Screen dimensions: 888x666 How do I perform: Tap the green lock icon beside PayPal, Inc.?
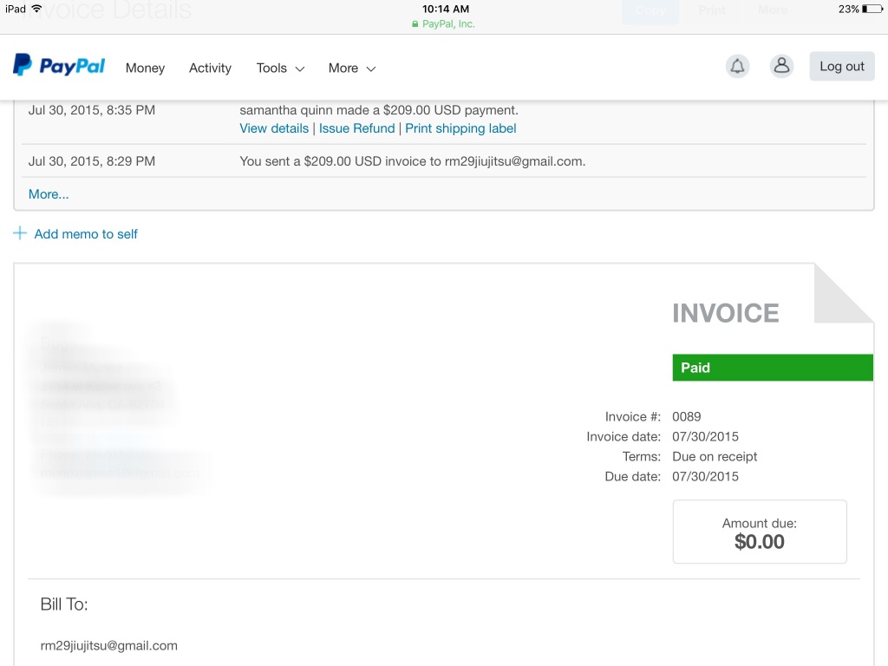[415, 24]
